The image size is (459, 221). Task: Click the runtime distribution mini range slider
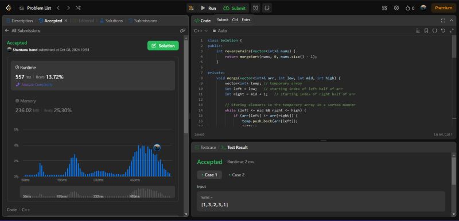point(97,192)
